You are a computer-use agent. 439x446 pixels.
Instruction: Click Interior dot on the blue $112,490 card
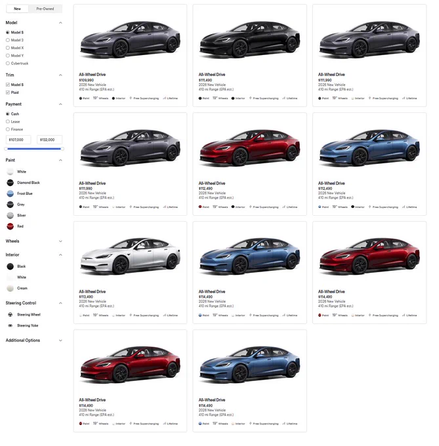point(352,207)
